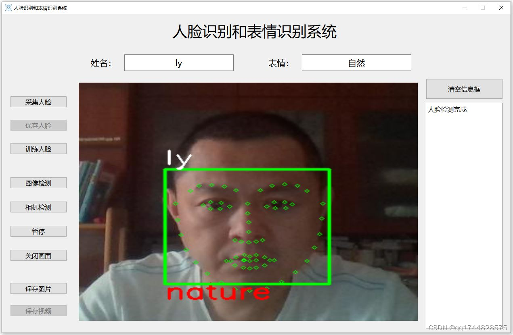Click the 保存视频 (save video) button
Screen dimensions: 513x335
38,310
